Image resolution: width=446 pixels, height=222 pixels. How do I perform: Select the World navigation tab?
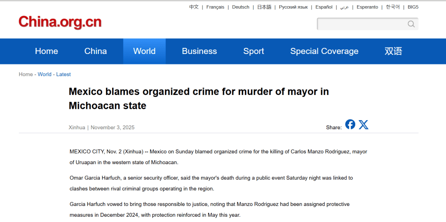point(144,51)
